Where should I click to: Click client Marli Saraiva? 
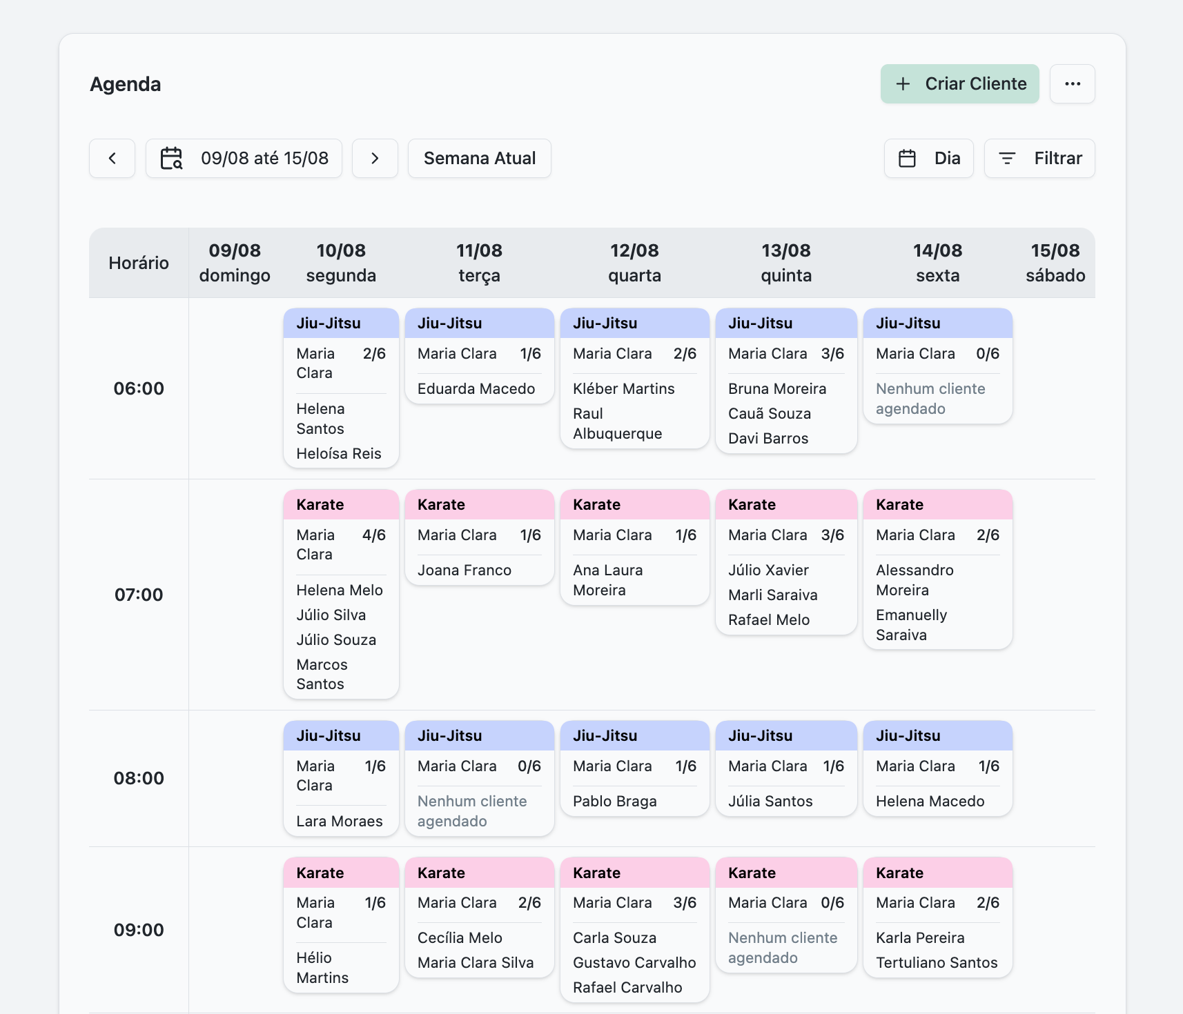tap(773, 595)
